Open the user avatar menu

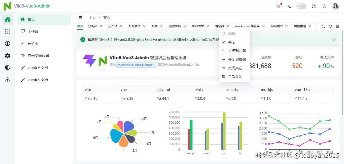click(x=335, y=6)
